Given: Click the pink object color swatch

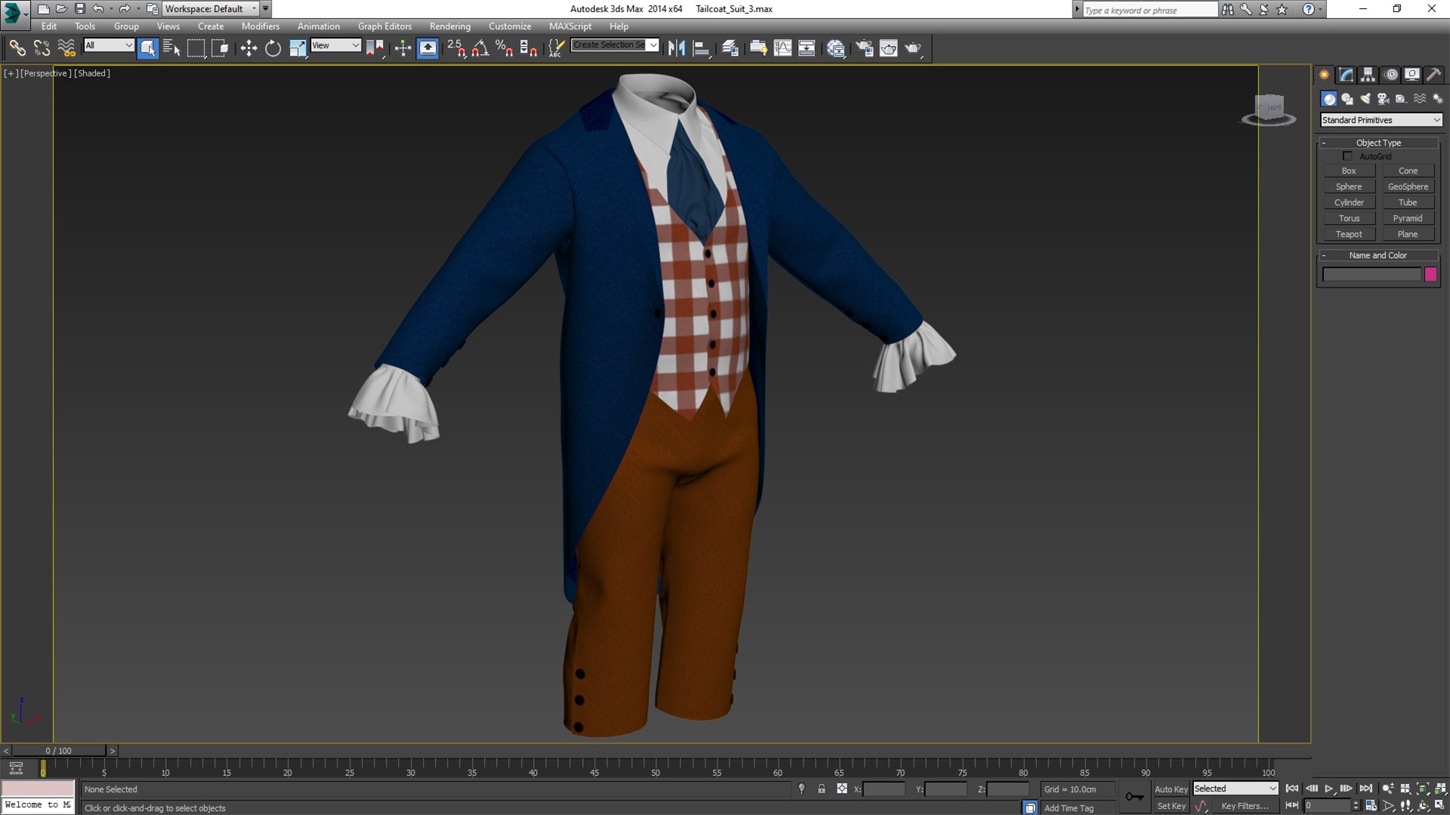Looking at the screenshot, I should (x=1430, y=275).
